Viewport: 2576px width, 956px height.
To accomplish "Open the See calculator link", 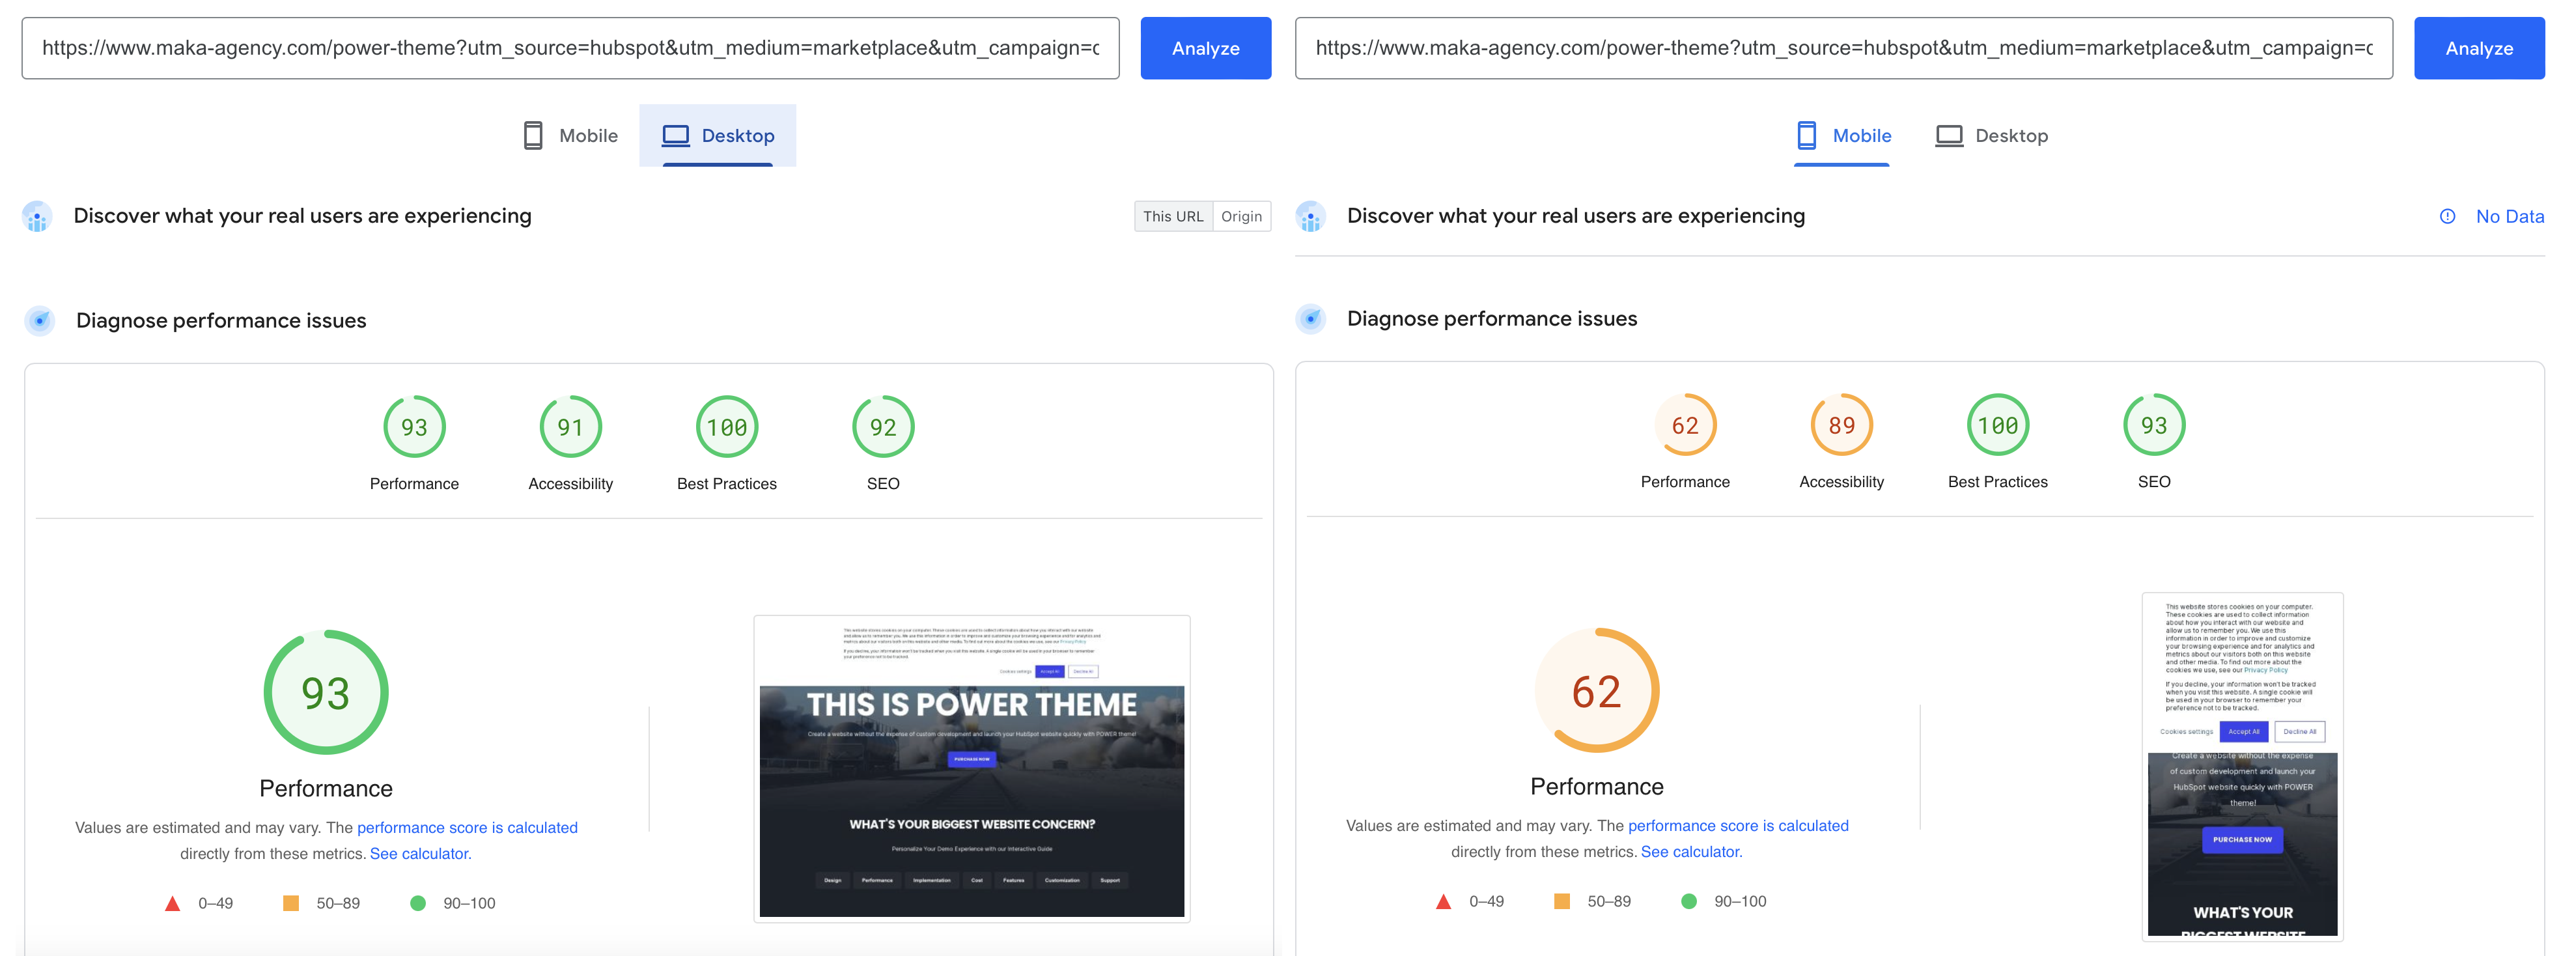I will coord(419,853).
